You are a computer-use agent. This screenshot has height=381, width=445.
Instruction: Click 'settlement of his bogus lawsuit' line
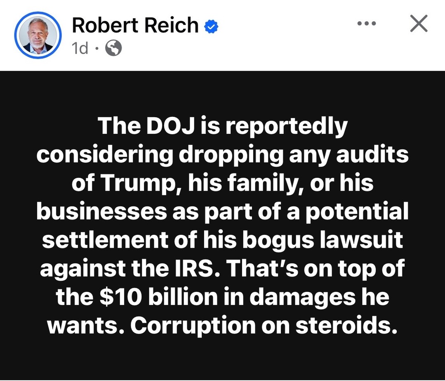(223, 240)
